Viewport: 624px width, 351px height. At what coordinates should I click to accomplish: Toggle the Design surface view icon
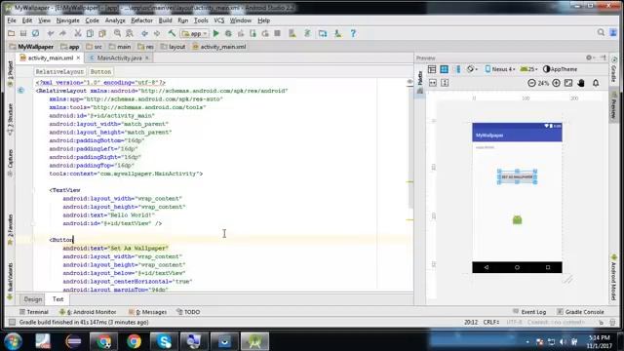432,69
